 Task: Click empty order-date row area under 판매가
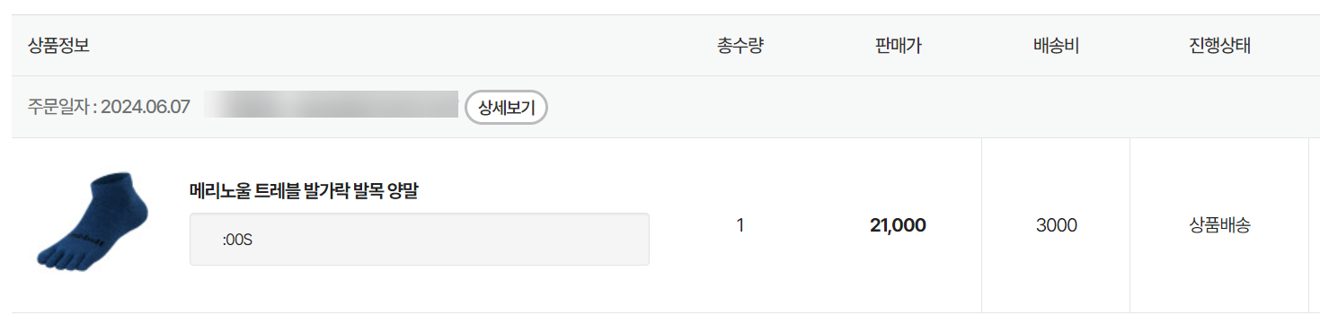pyautogui.click(x=898, y=108)
